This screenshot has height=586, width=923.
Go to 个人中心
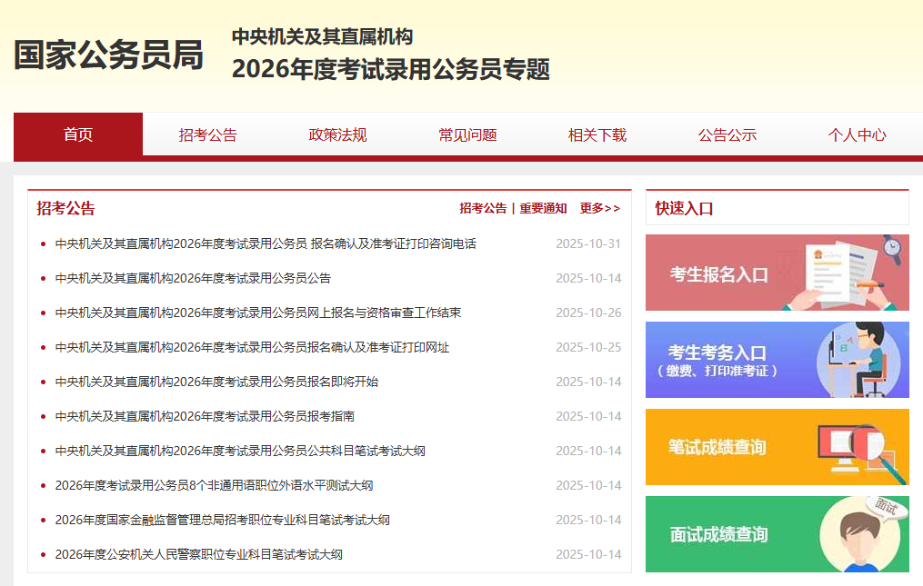[858, 134]
